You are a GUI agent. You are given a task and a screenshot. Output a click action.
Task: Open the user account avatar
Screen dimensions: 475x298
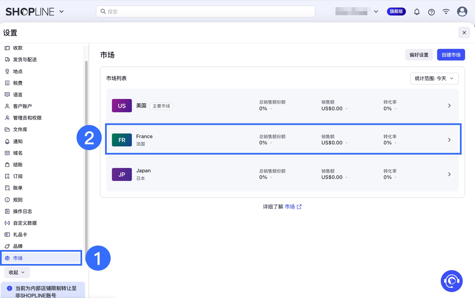coord(462,12)
